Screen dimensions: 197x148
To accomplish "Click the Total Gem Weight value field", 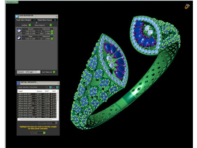I will [34, 20].
